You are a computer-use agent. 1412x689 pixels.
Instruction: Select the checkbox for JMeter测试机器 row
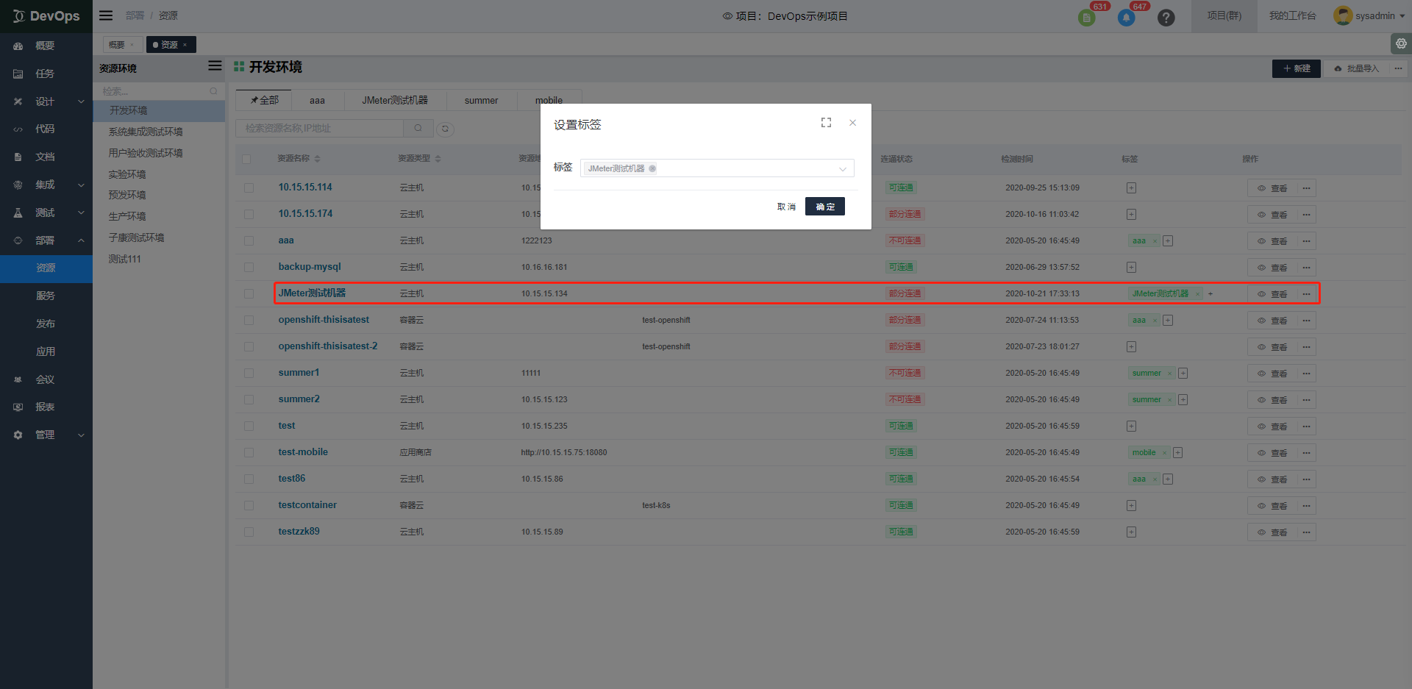pos(249,294)
